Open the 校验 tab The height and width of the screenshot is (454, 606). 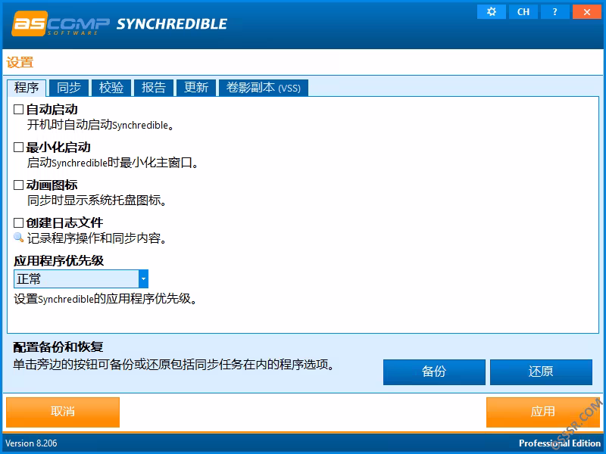click(111, 88)
